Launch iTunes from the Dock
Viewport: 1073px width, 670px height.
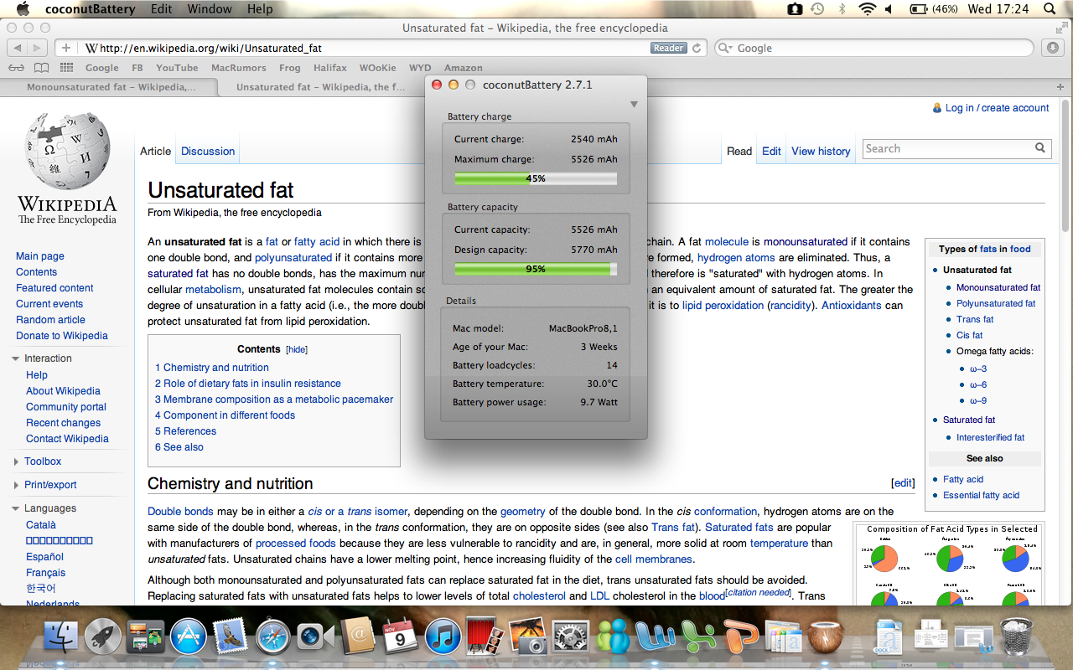pos(443,637)
